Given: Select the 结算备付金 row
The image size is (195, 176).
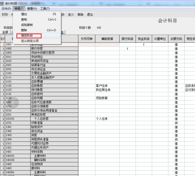Looking at the screenshot, I should 54,65.
